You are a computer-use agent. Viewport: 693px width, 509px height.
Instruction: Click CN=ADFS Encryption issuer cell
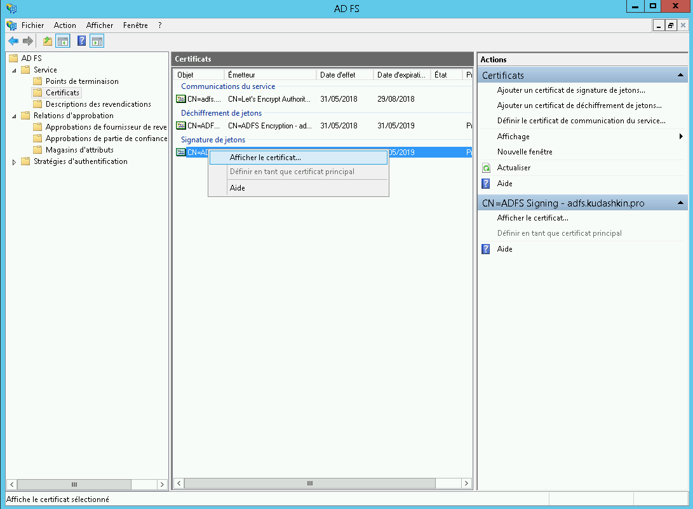[x=270, y=126]
